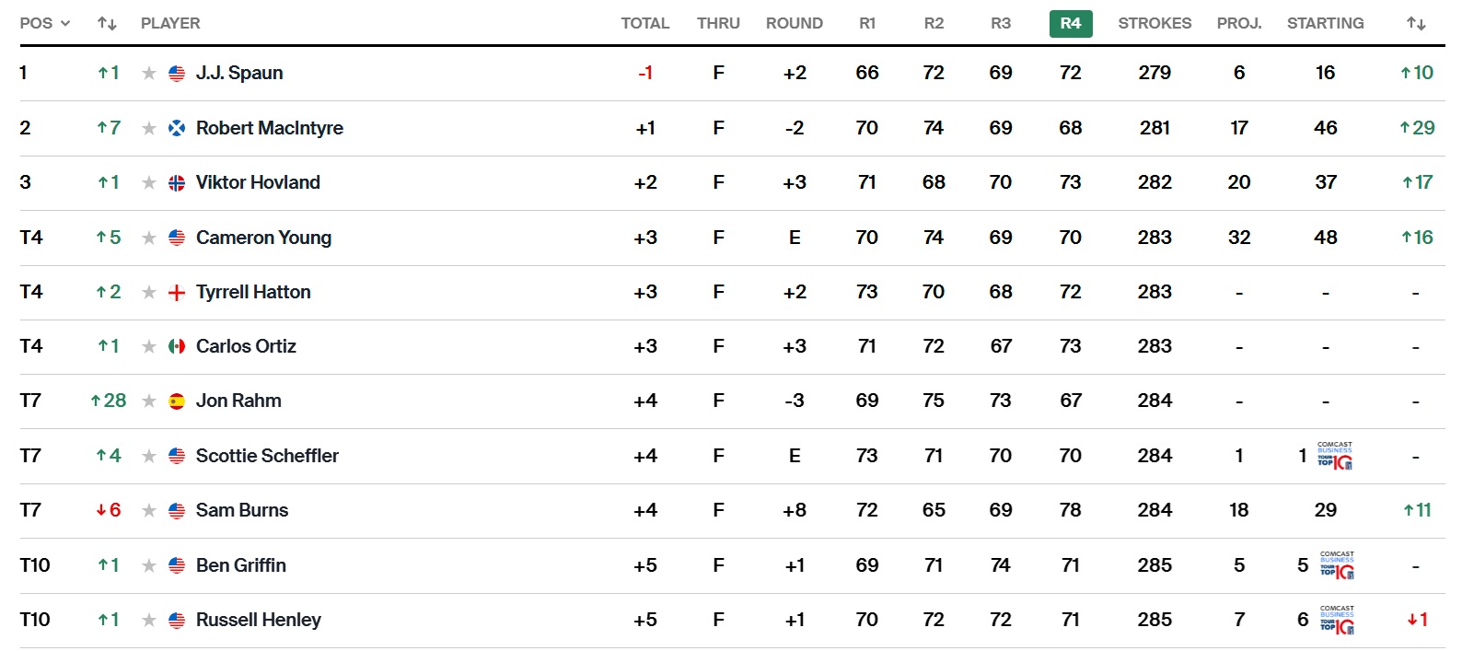The width and height of the screenshot is (1462, 651).
Task: Click the Spanish flag beside Jon Rahm
Action: point(177,401)
